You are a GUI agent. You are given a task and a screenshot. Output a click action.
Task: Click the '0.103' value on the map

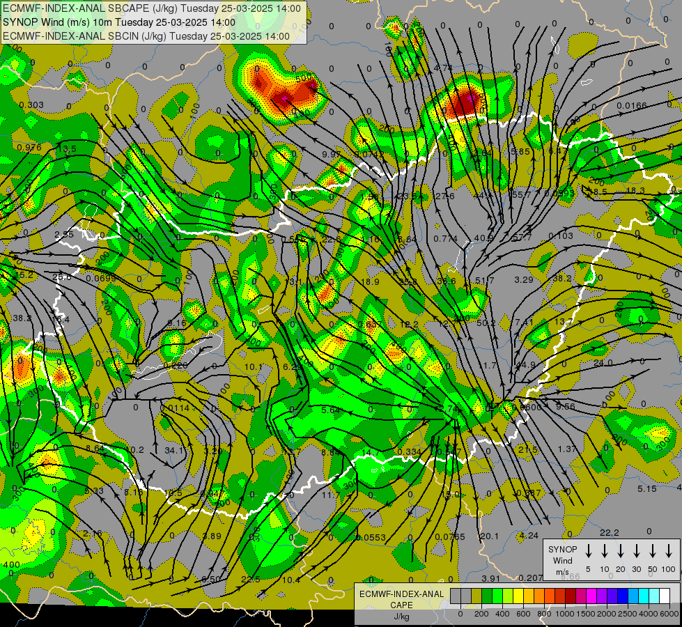pos(561,235)
